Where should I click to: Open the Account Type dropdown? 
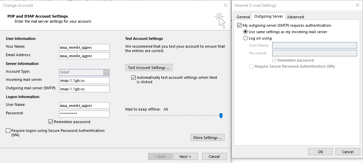106,72
